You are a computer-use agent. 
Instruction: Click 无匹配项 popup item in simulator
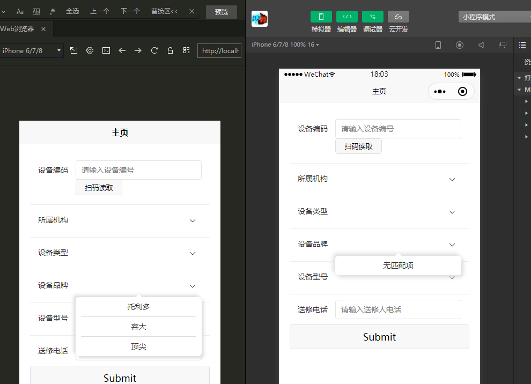coord(398,265)
